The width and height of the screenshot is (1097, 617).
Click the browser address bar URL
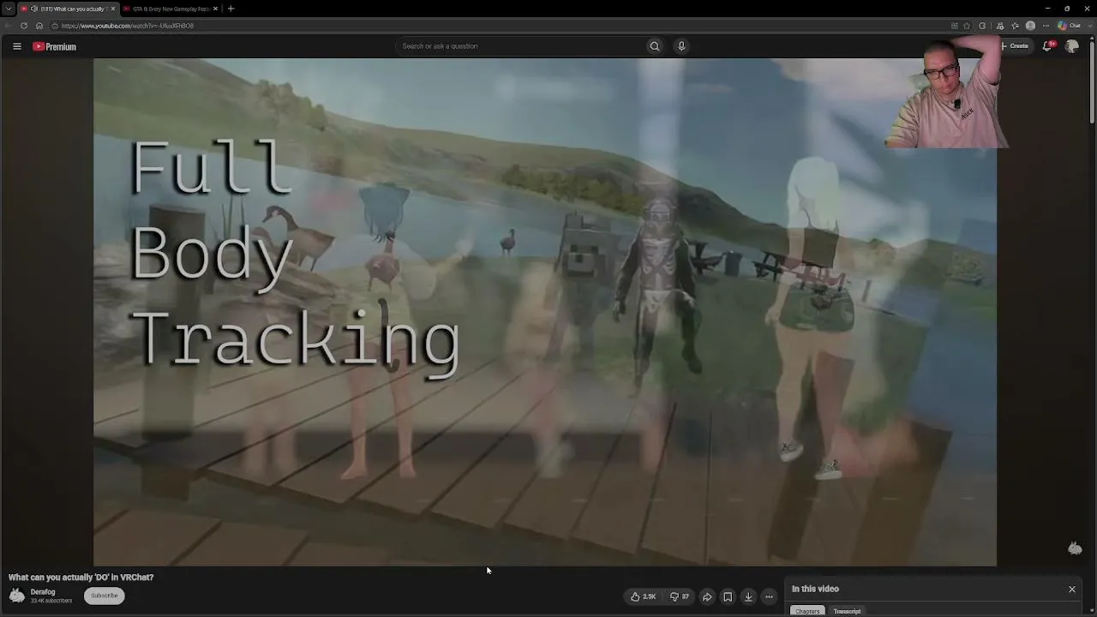coord(128,26)
